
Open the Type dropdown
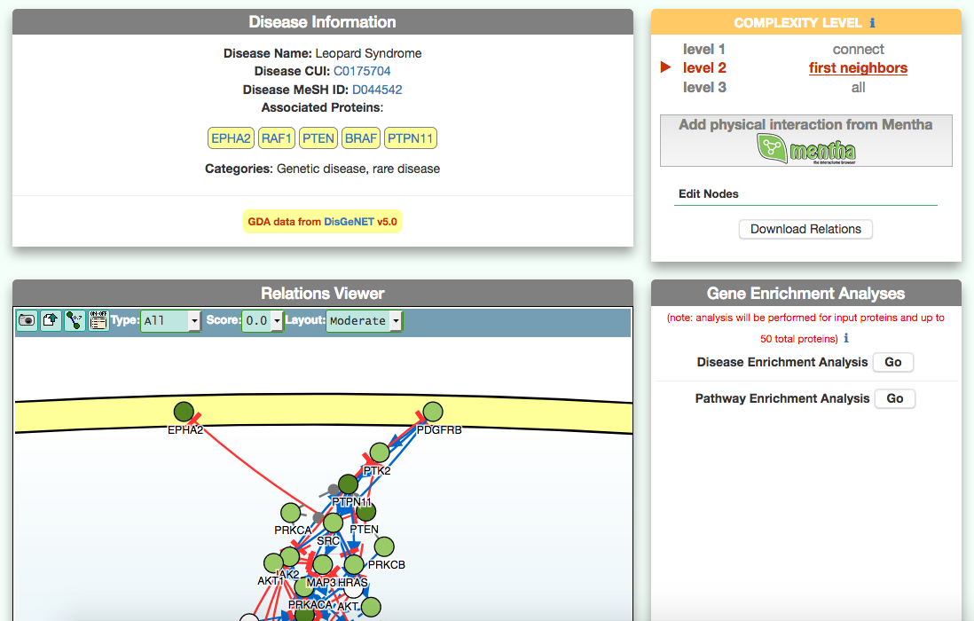[170, 321]
